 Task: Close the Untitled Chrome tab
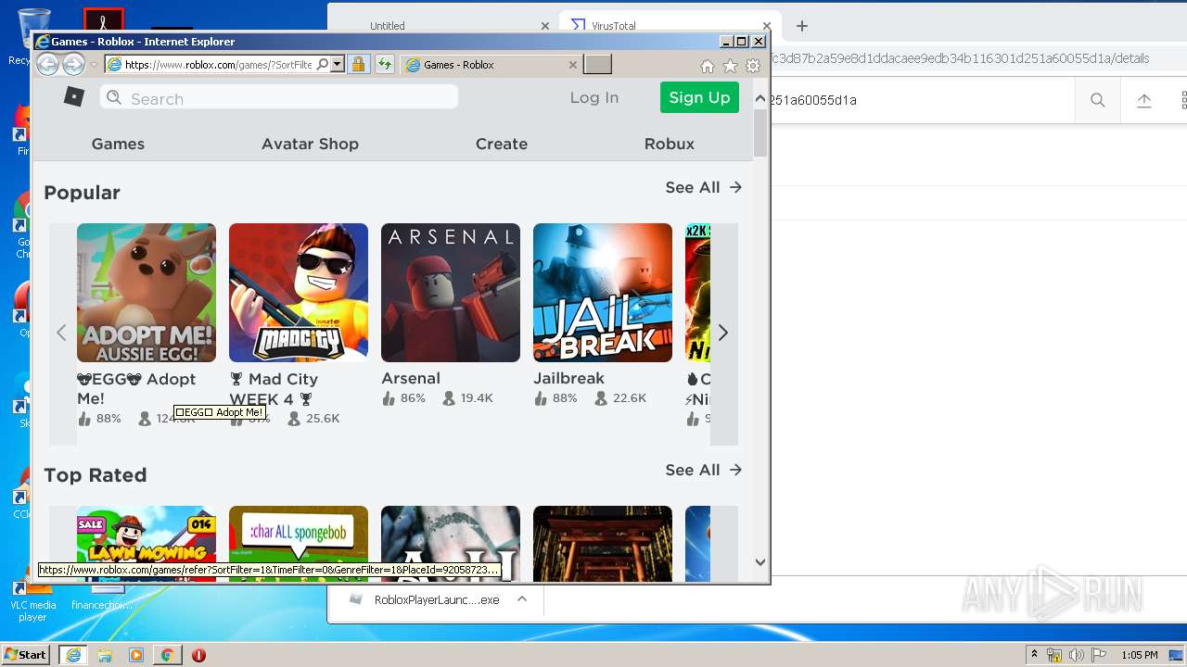[x=545, y=26]
